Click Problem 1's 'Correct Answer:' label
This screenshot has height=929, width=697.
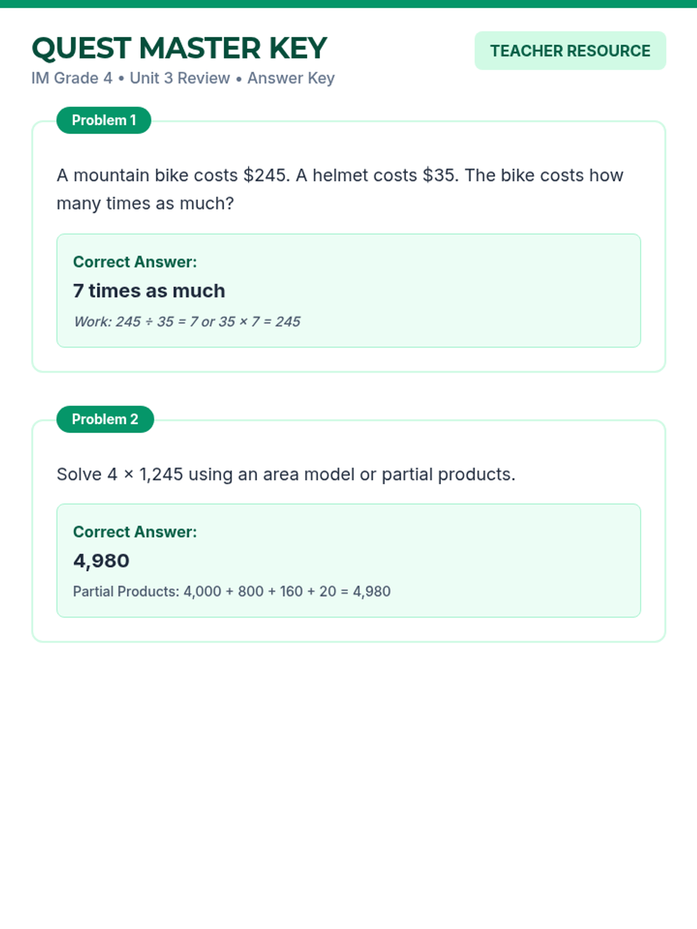click(x=135, y=262)
